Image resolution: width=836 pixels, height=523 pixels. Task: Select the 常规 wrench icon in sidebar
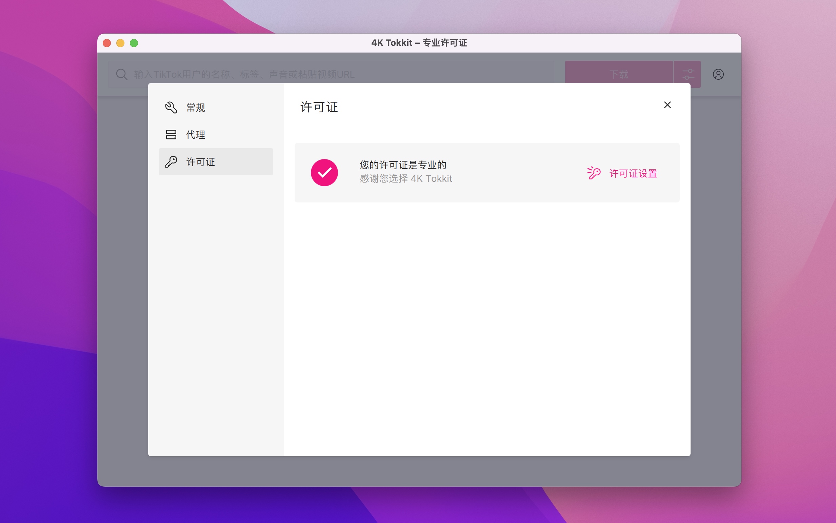pyautogui.click(x=171, y=108)
